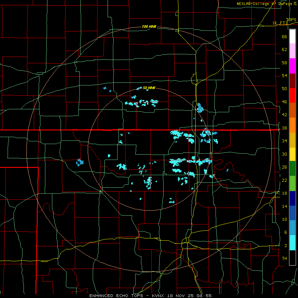The height and width of the screenshot is (298, 298).
Task: Click the 50 NMI range ring label
Action: (x=149, y=88)
